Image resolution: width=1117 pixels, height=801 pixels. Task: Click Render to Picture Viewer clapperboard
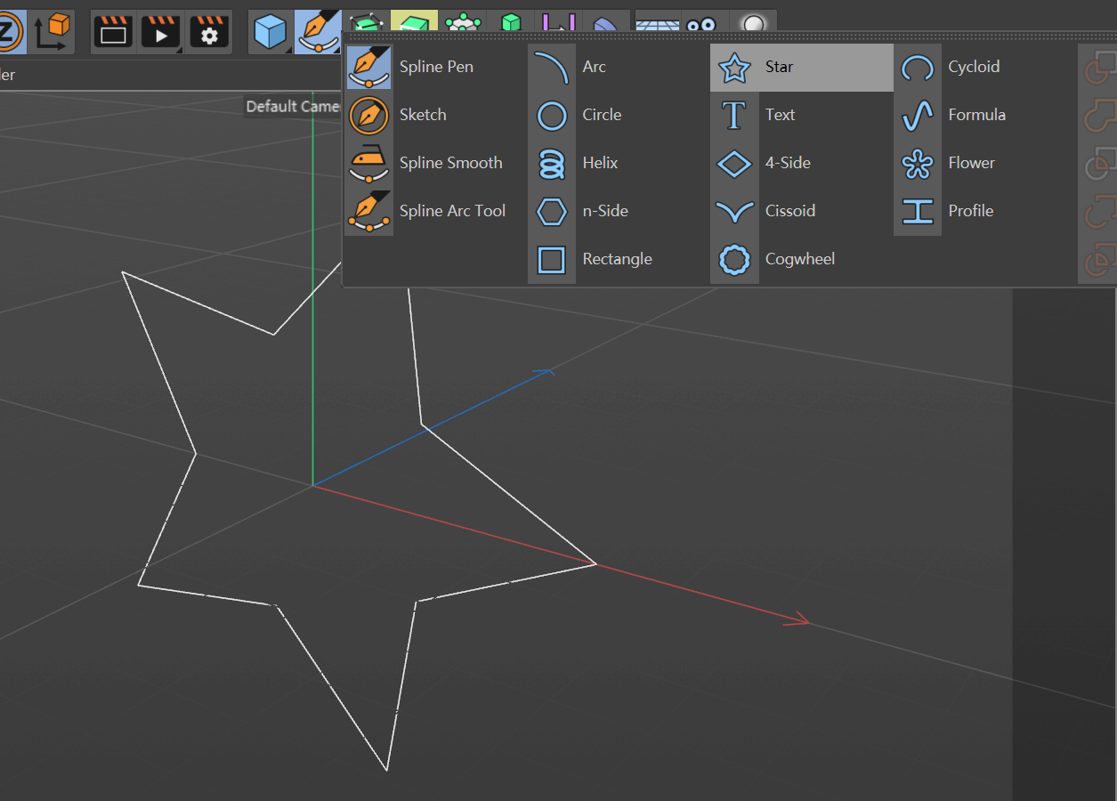click(161, 33)
